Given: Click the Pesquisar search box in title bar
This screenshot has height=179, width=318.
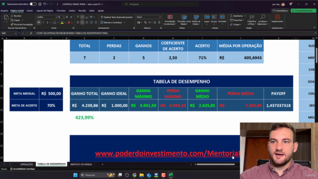Looking at the screenshot, I should [x=160, y=4].
